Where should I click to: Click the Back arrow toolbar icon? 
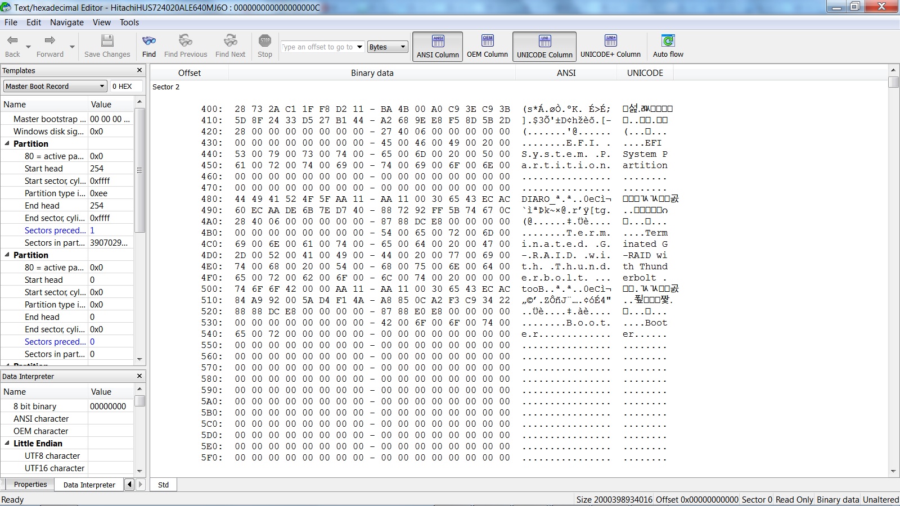12,40
